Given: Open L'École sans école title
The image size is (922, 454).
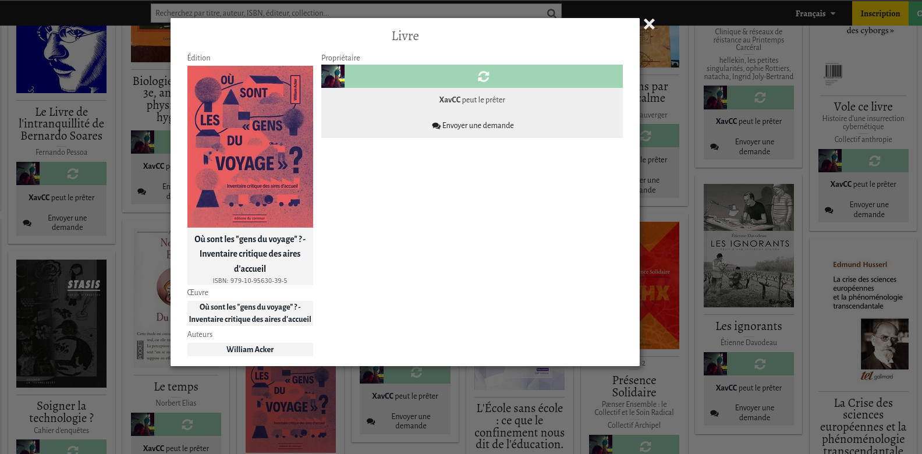Looking at the screenshot, I should pyautogui.click(x=520, y=426).
